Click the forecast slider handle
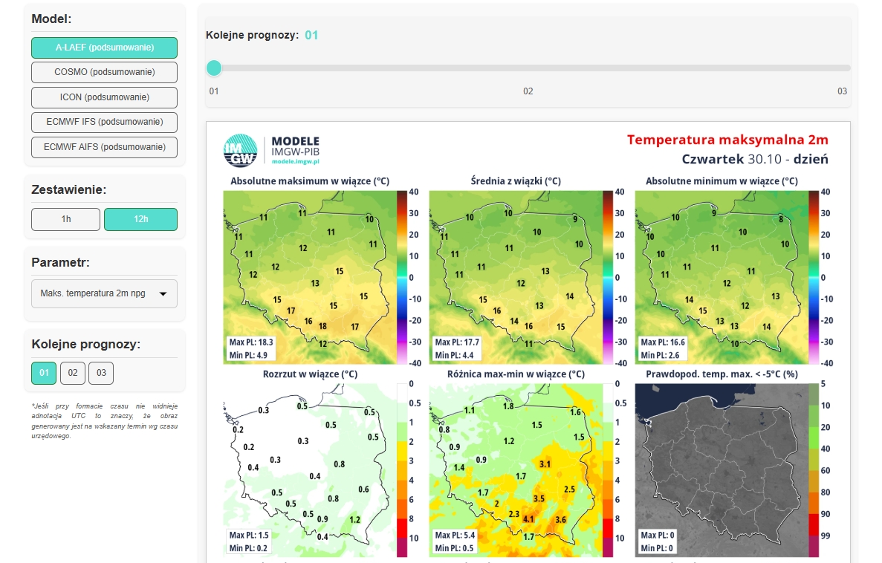The image size is (882, 563). pyautogui.click(x=214, y=68)
